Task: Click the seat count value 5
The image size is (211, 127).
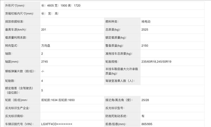Action: click(42, 90)
